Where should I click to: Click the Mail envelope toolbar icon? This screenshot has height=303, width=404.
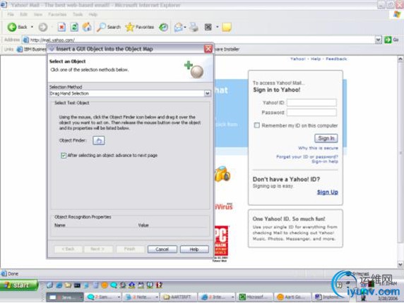178,27
